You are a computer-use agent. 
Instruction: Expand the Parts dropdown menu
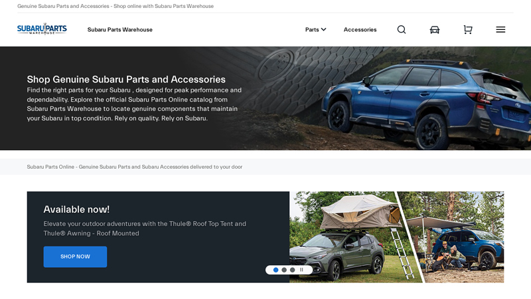[316, 29]
